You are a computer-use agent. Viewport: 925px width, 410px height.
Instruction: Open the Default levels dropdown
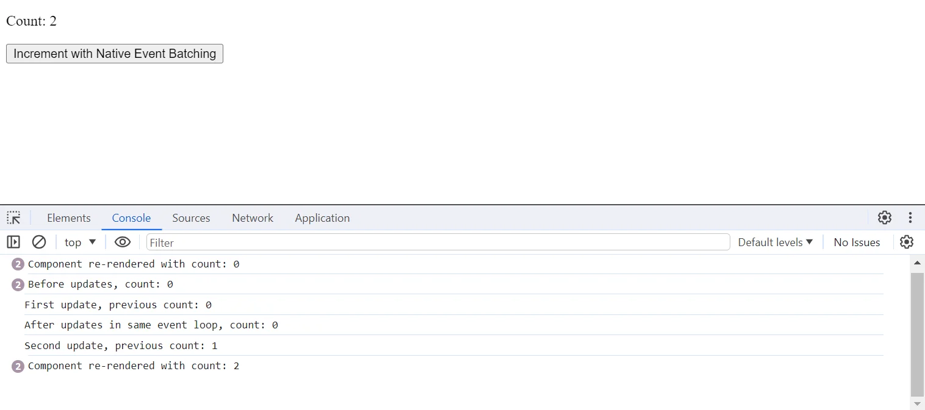tap(775, 242)
